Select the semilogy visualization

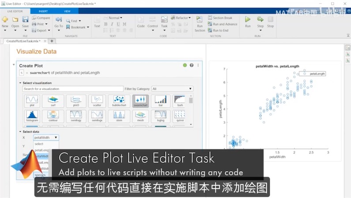tap(76, 116)
